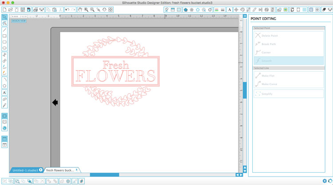This screenshot has width=333, height=185.
Task: Choose the Select arrow tool
Action: (4, 17)
